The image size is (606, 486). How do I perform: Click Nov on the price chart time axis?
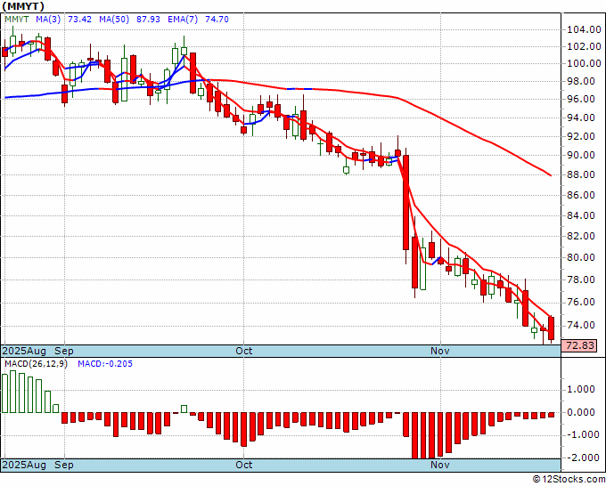point(440,351)
